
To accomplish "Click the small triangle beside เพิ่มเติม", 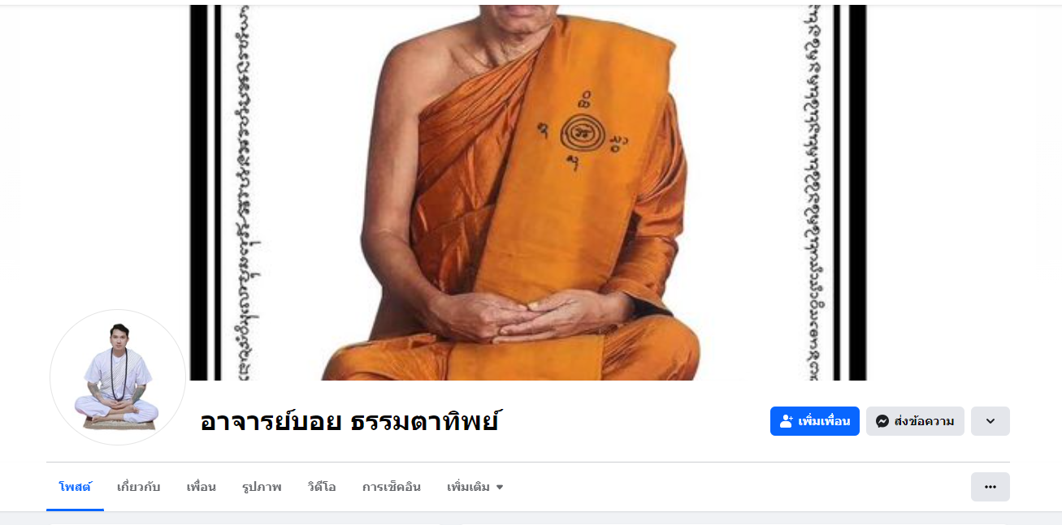I will click(x=500, y=487).
